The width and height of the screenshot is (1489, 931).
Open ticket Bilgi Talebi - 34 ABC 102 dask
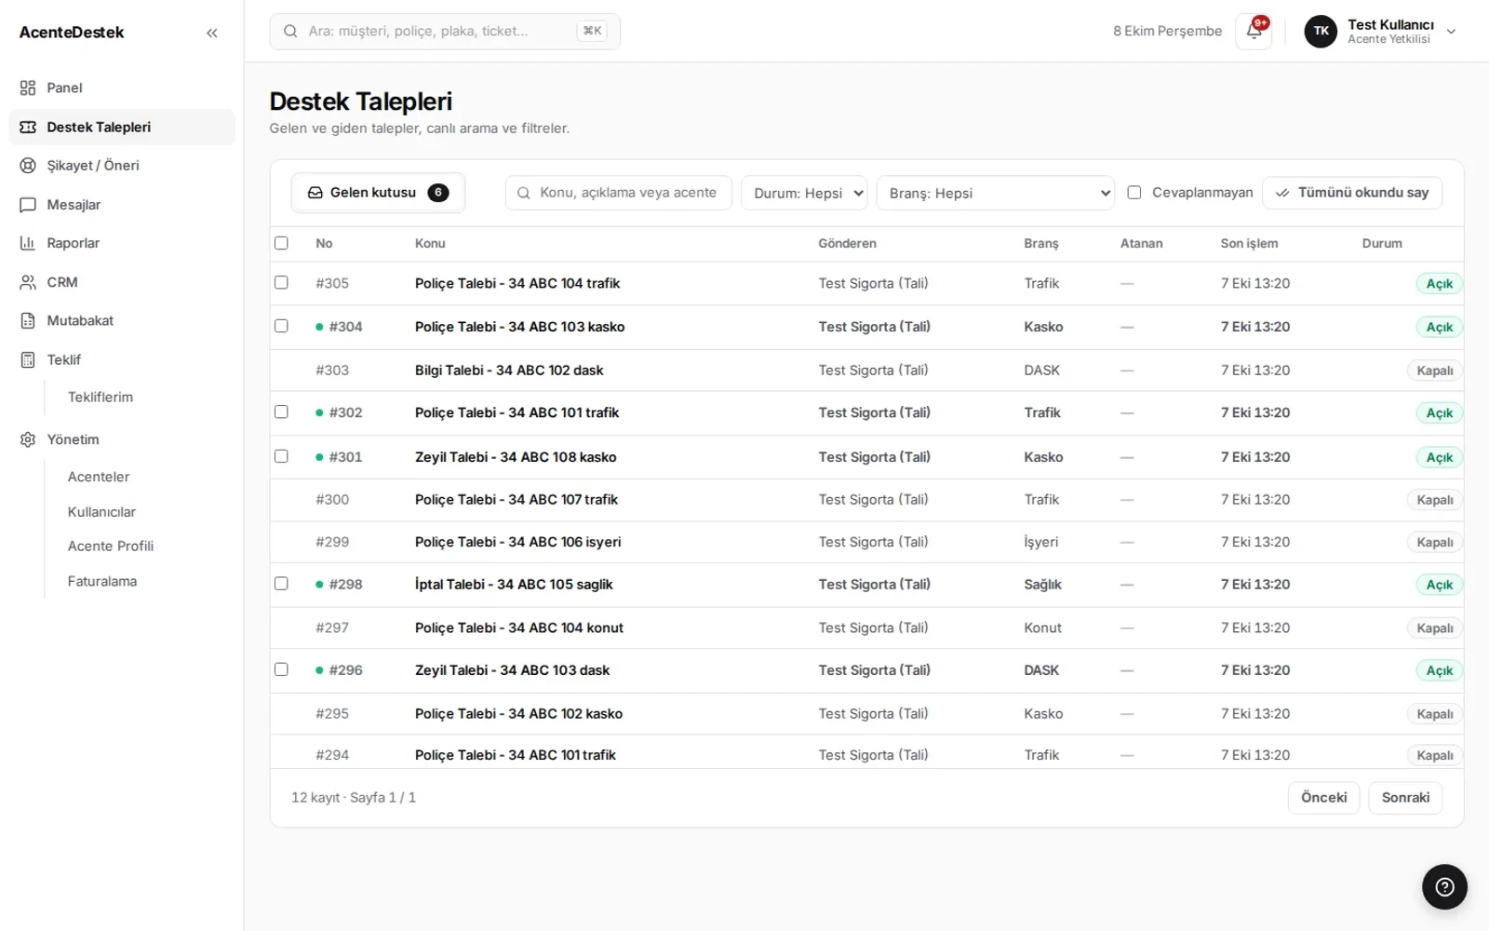click(509, 371)
